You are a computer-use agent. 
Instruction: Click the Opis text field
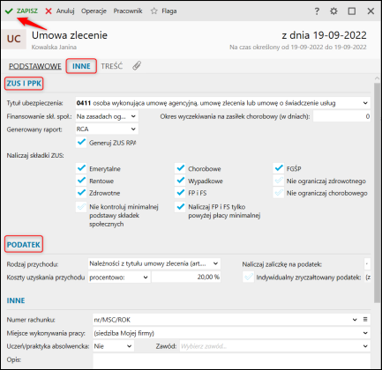232,361
